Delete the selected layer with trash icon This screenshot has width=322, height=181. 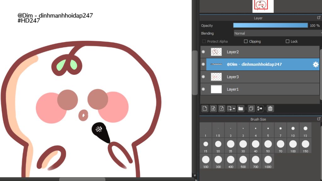(x=270, y=108)
